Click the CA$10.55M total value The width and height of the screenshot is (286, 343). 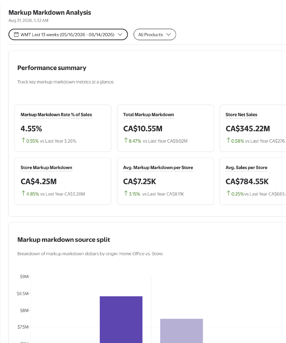tap(143, 129)
